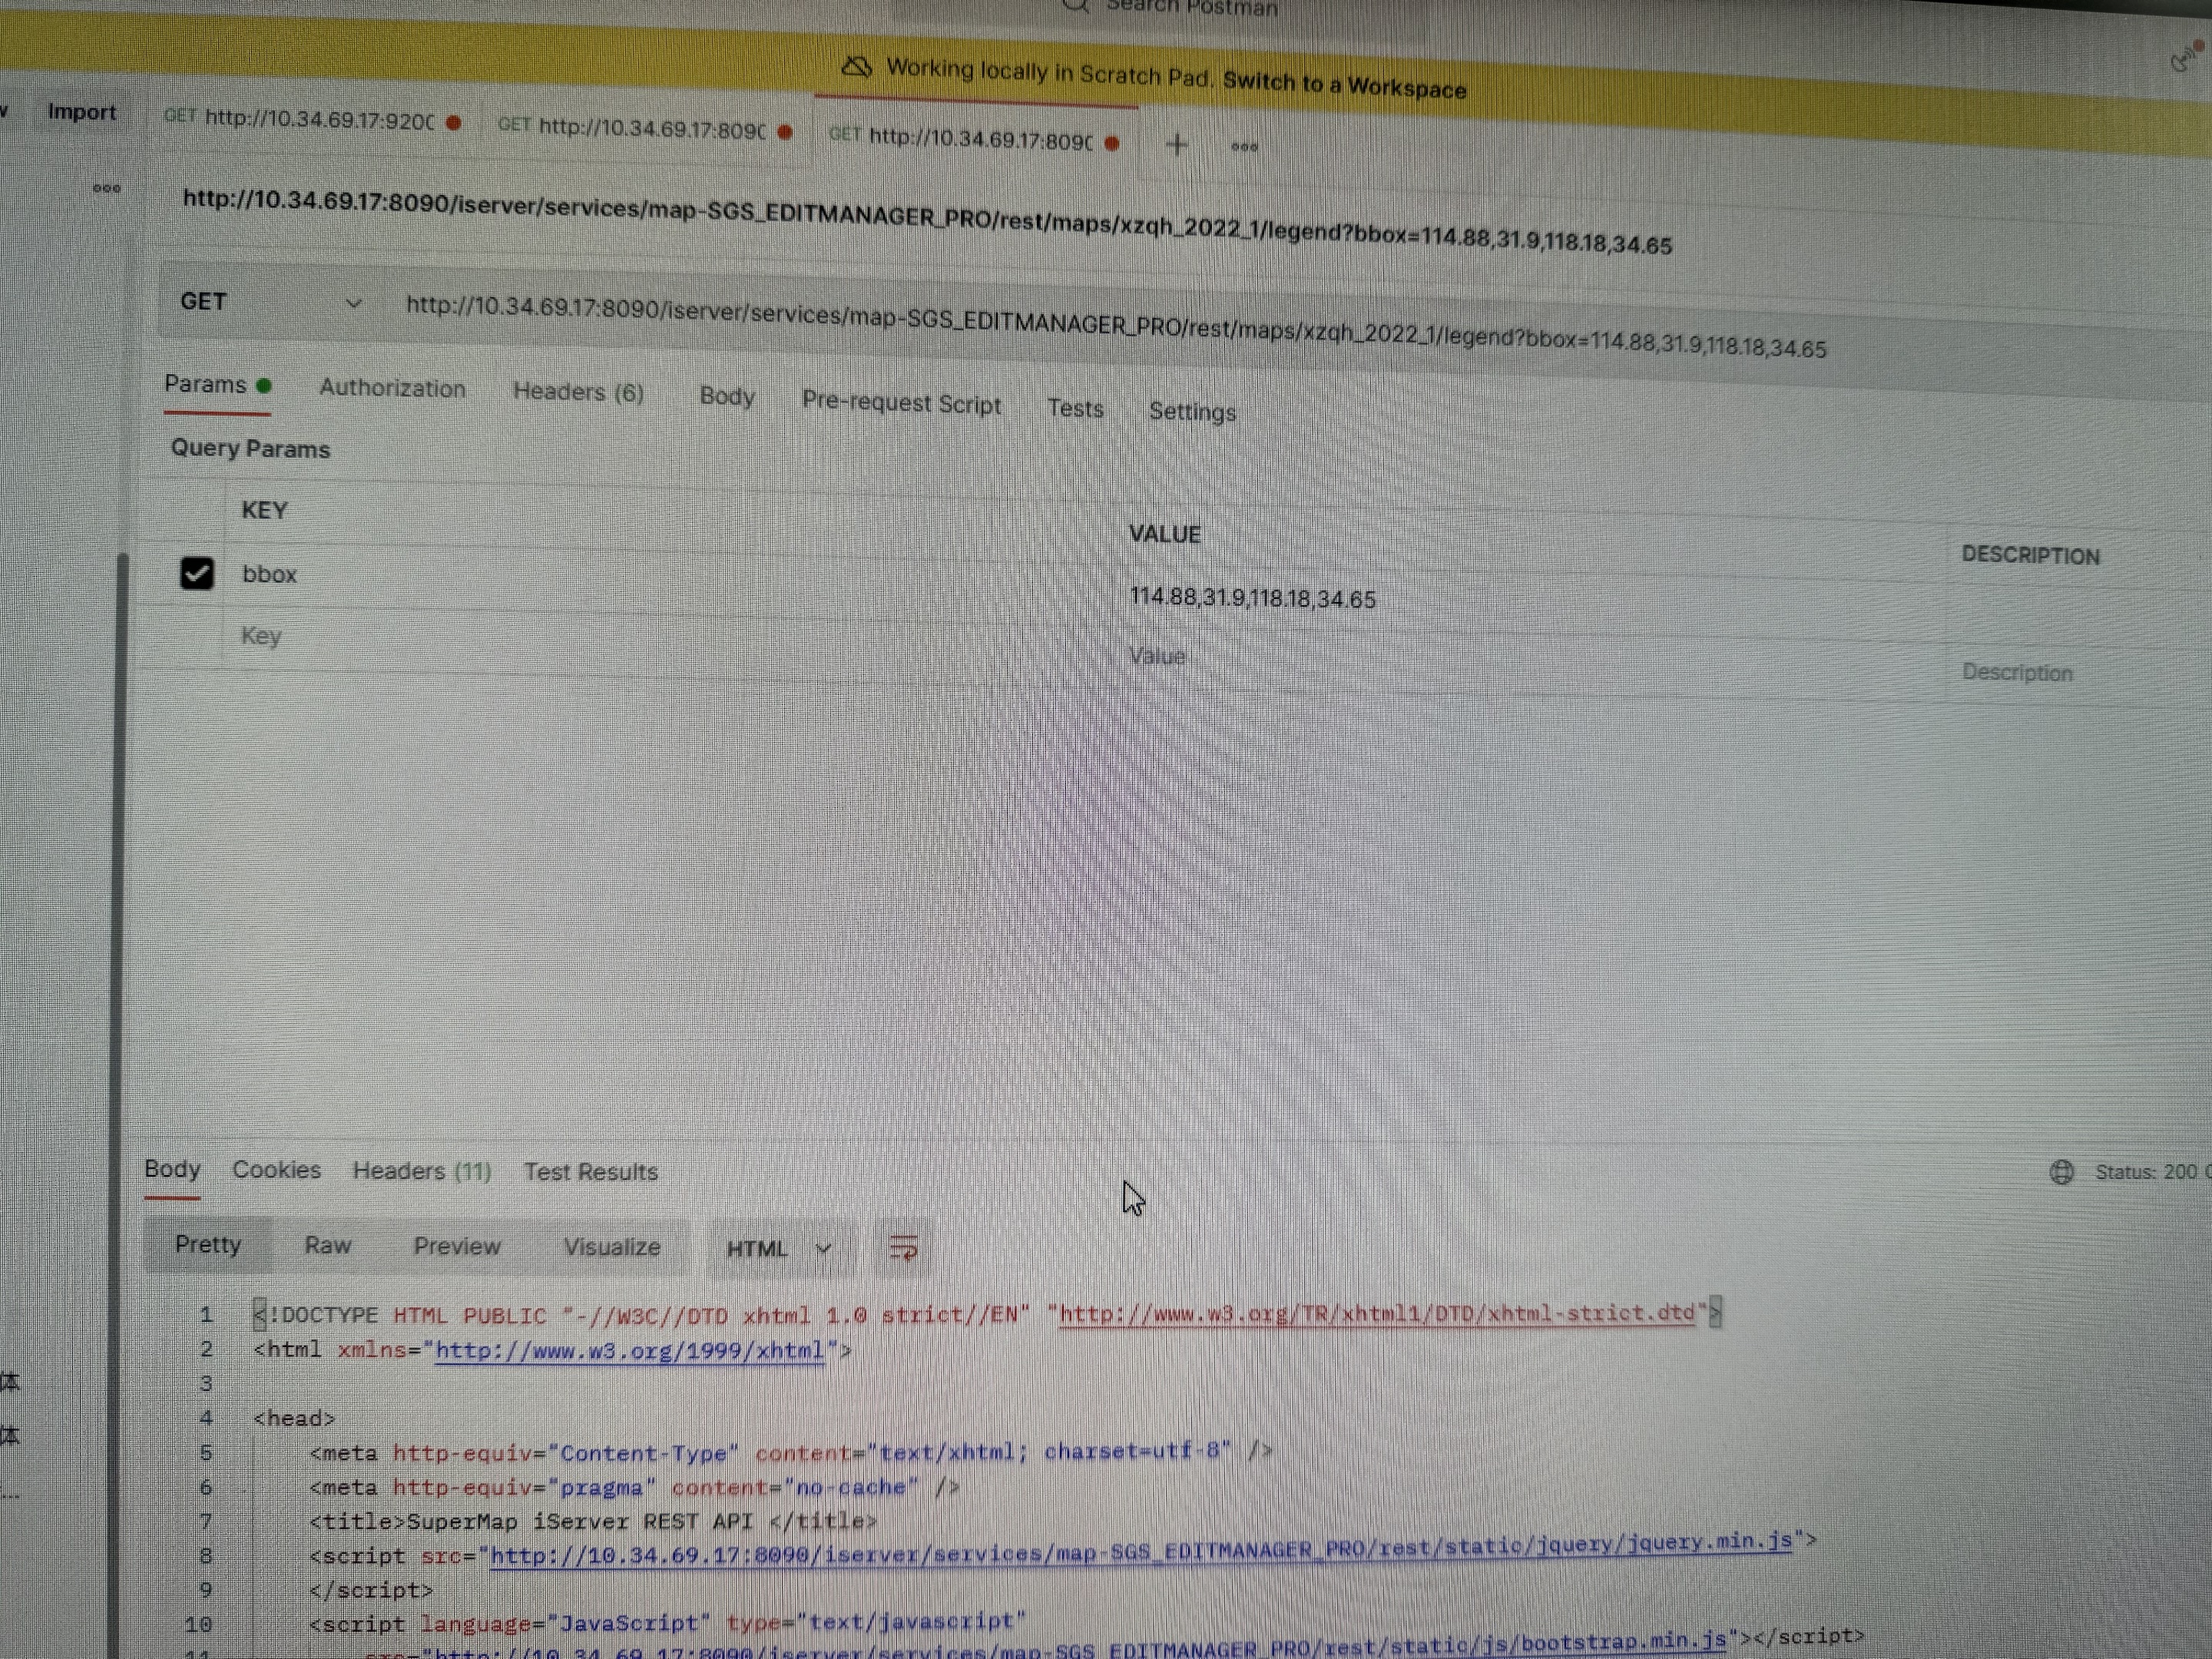The height and width of the screenshot is (1659, 2212).
Task: Open the response Cookies tab
Action: click(x=276, y=1170)
